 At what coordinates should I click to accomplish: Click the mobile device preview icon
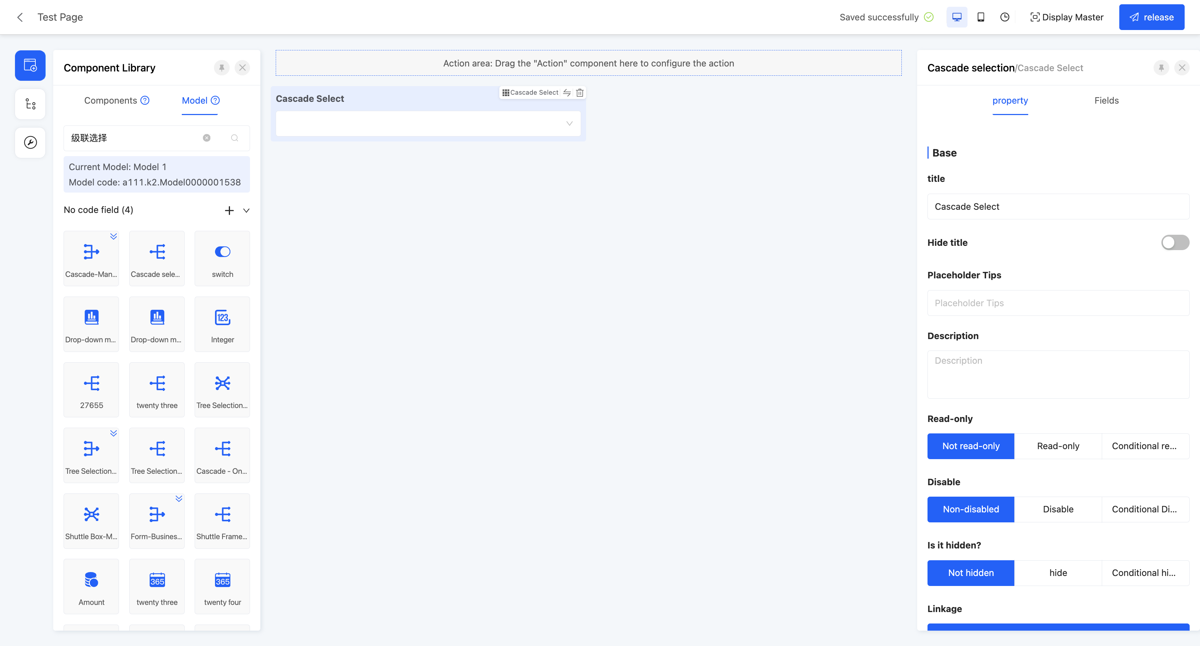coord(981,17)
